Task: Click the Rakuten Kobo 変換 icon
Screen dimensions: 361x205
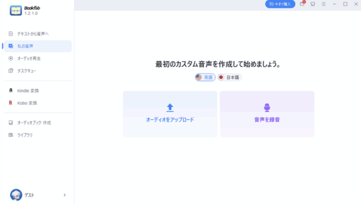Action: (11, 103)
